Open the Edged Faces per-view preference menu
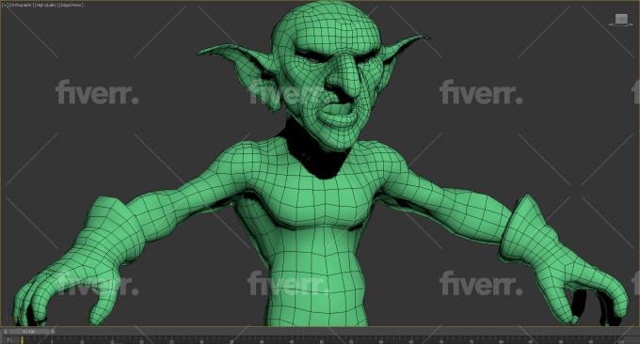 tap(72, 6)
